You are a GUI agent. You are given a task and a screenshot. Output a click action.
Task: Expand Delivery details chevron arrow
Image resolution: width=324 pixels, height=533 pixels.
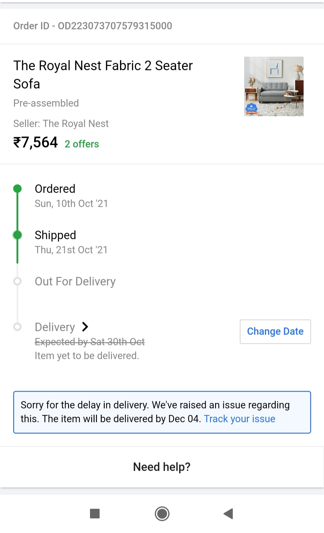pyautogui.click(x=85, y=327)
